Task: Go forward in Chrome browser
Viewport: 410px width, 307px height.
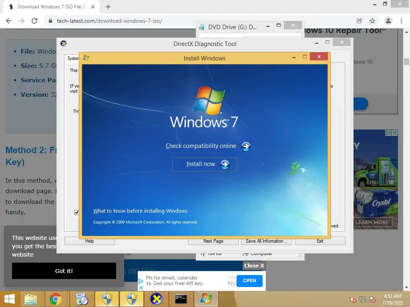Action: click(22, 21)
